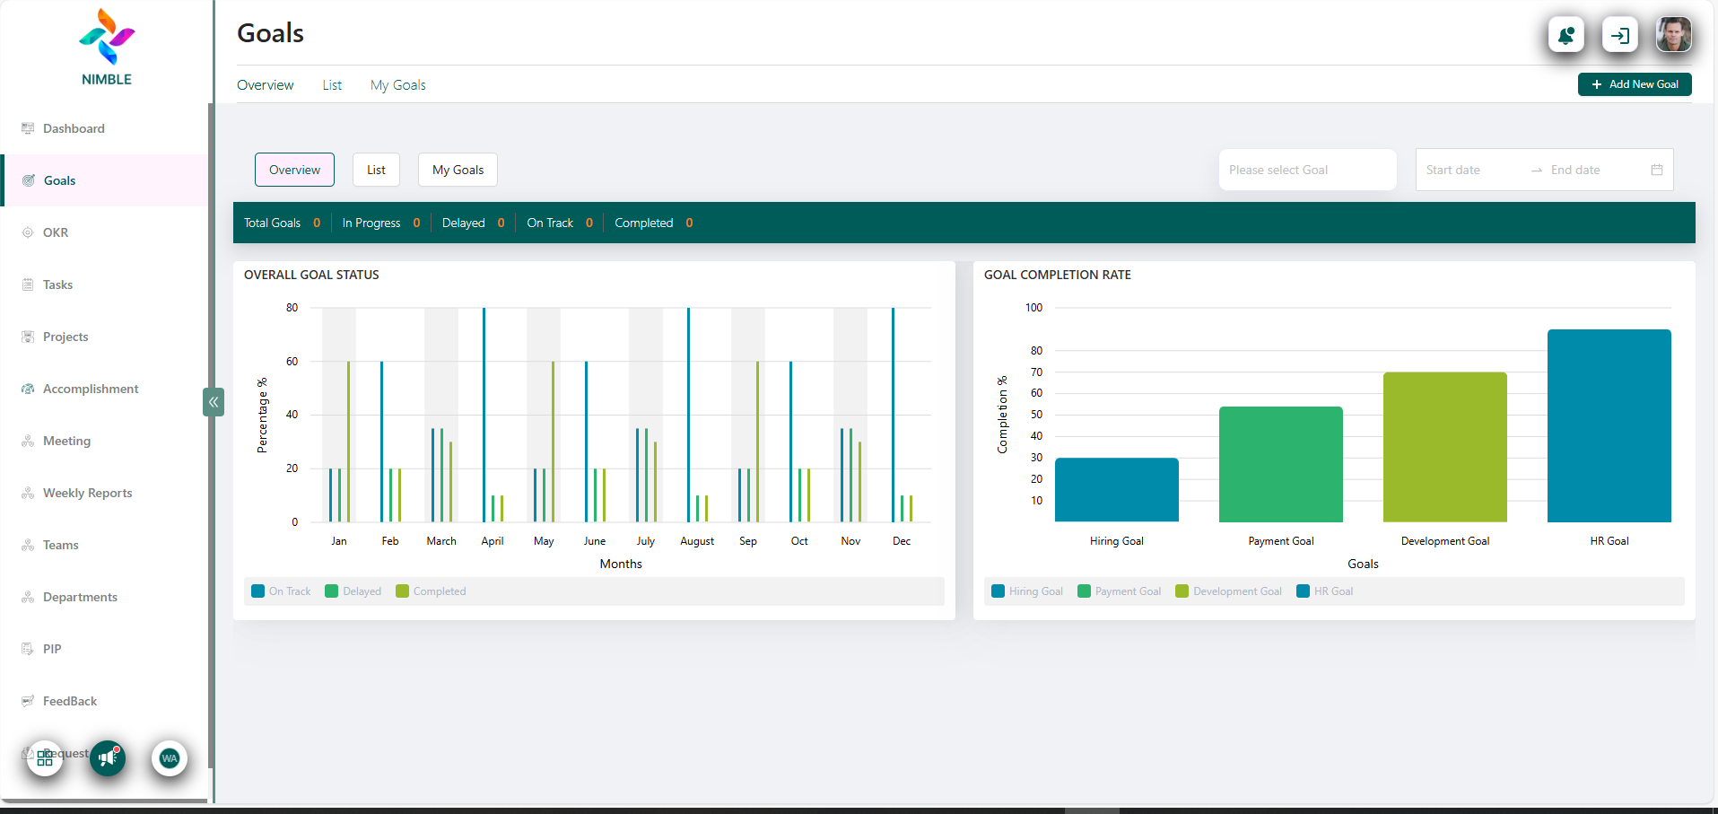Click the notifications bell icon
Screen dimensions: 1718x814
[x=1565, y=36]
